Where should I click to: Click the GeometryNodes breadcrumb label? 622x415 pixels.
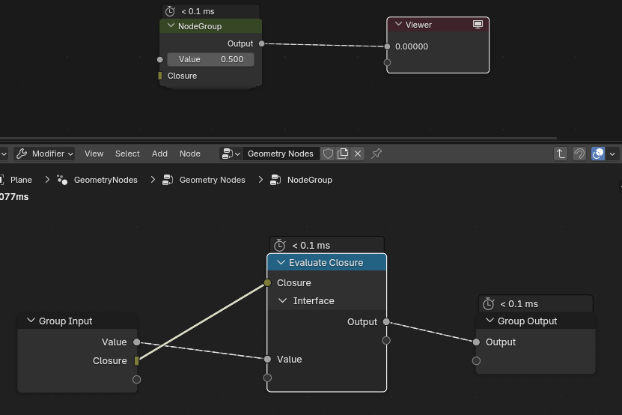[x=106, y=180]
